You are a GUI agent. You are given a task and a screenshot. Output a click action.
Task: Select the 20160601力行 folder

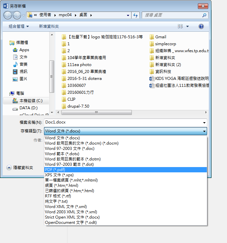[78, 92]
